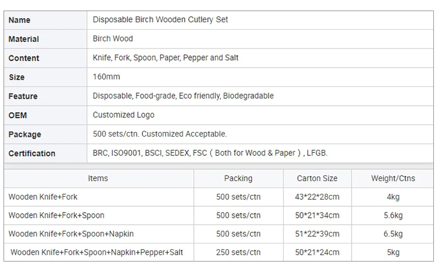This screenshot has width=438, height=268.
Task: Click the Packing column header
Action: (x=238, y=178)
